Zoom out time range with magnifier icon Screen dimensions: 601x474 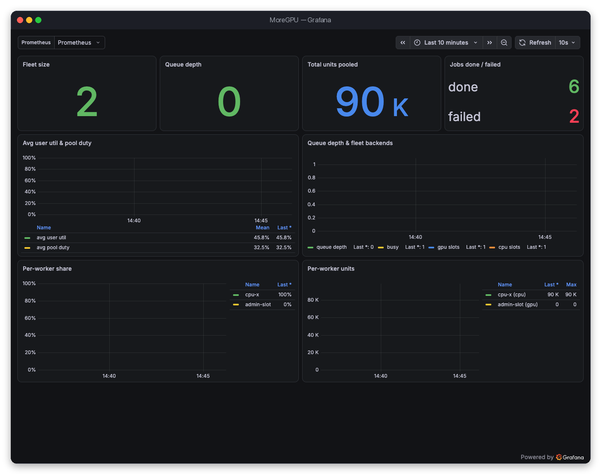504,43
